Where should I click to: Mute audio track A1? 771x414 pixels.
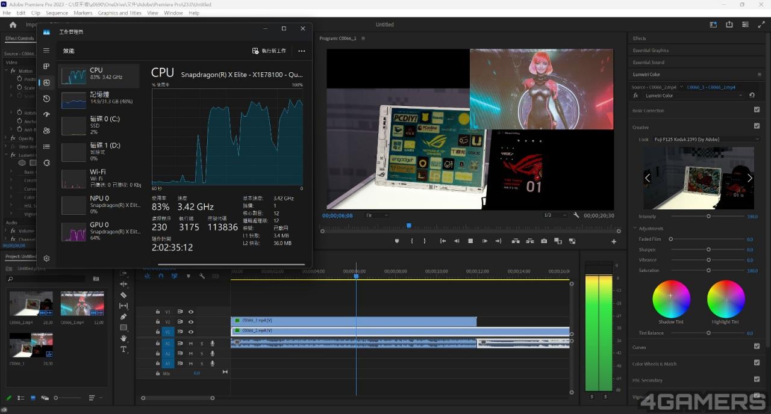point(191,344)
